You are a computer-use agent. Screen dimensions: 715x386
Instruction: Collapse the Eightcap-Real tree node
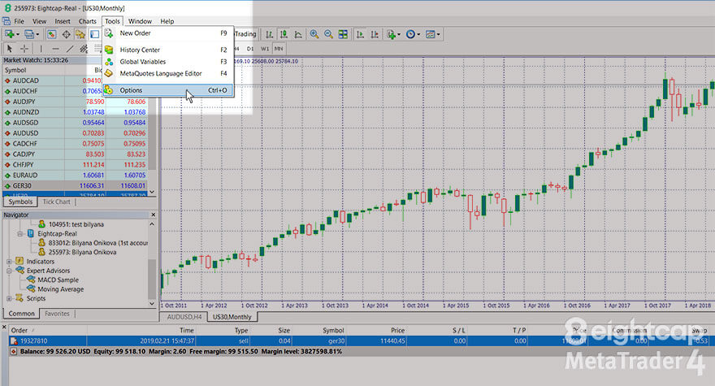pos(20,233)
